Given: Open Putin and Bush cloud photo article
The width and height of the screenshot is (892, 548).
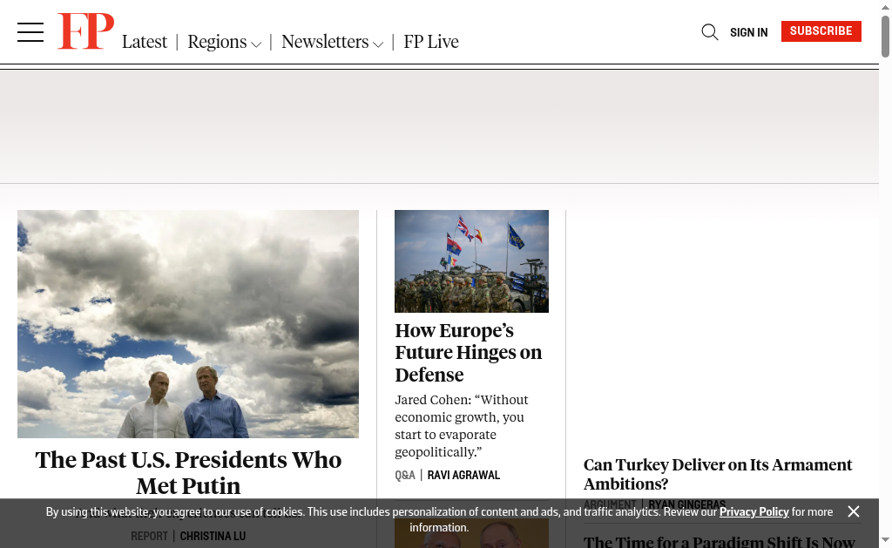Looking at the screenshot, I should click(x=188, y=324).
